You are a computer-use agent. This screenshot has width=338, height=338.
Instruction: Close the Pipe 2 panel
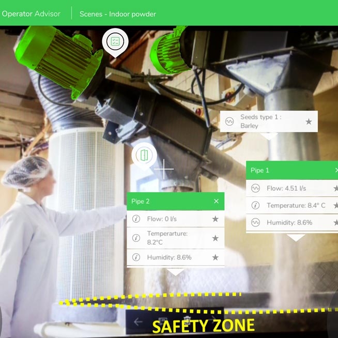click(216, 202)
